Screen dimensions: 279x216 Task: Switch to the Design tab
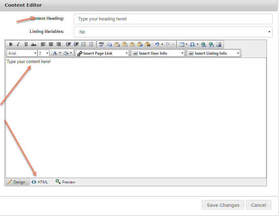tap(17, 182)
